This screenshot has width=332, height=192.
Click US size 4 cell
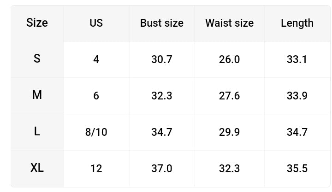point(96,59)
